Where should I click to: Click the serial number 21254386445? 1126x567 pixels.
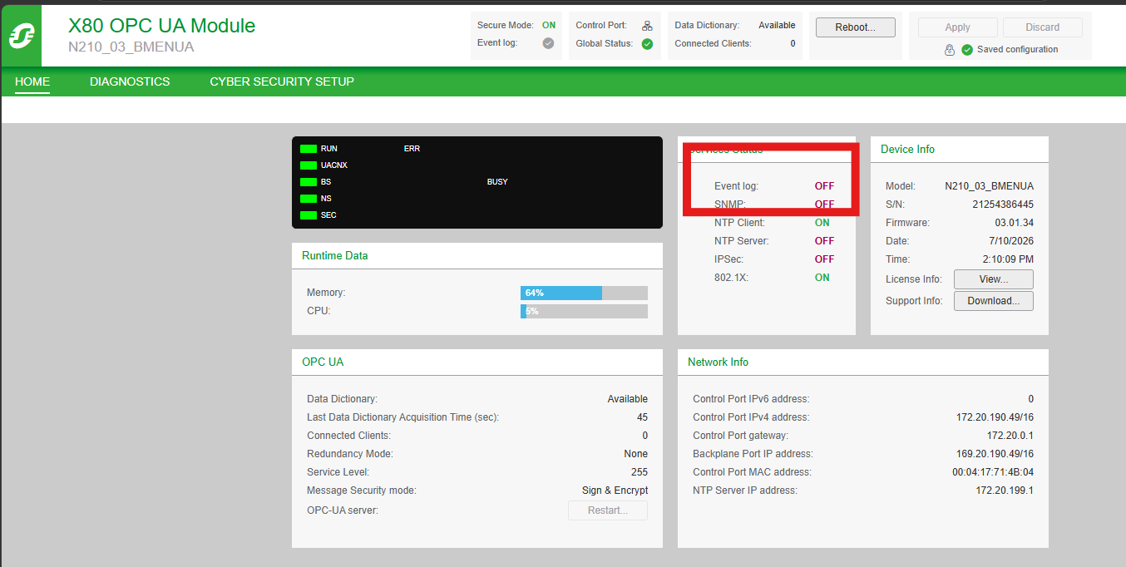click(1003, 205)
